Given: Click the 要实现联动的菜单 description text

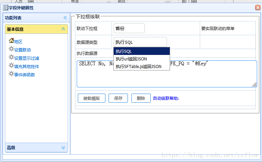Looking at the screenshot, I should (218, 29).
